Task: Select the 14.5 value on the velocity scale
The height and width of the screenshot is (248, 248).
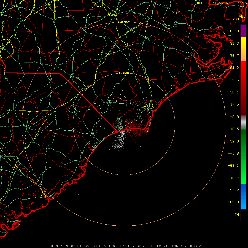Action: pyautogui.click(x=234, y=104)
